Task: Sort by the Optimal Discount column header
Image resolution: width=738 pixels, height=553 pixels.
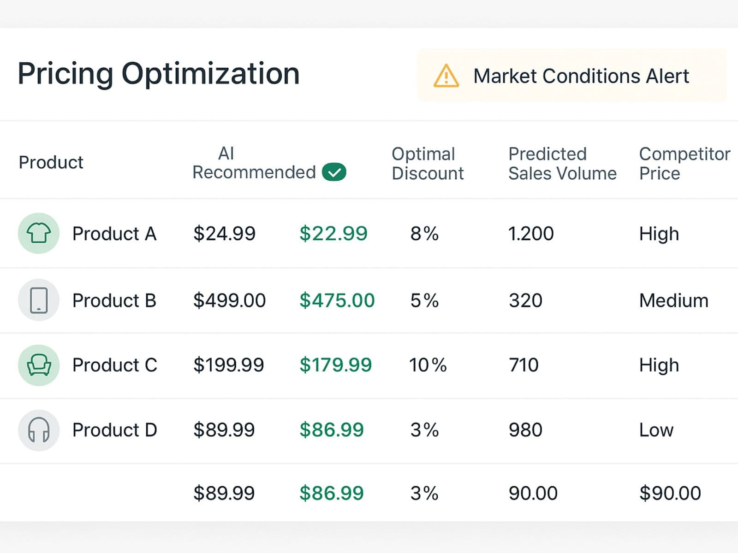Action: [x=427, y=163]
